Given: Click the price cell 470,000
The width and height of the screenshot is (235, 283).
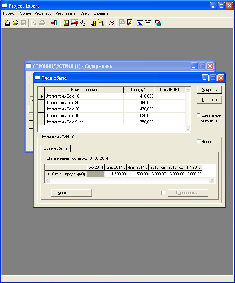Looking at the screenshot, I should pos(139,109).
